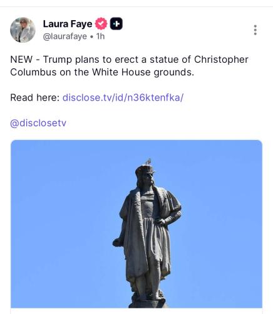Click the "Read here:" label
The image size is (273, 314).
pyautogui.click(x=35, y=97)
